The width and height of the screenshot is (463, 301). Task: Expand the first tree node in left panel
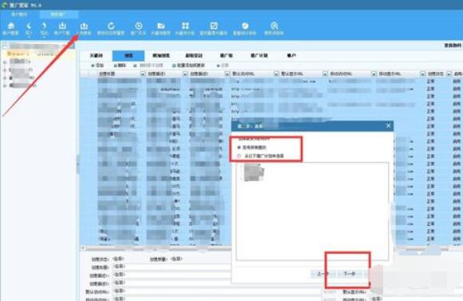click(5, 62)
